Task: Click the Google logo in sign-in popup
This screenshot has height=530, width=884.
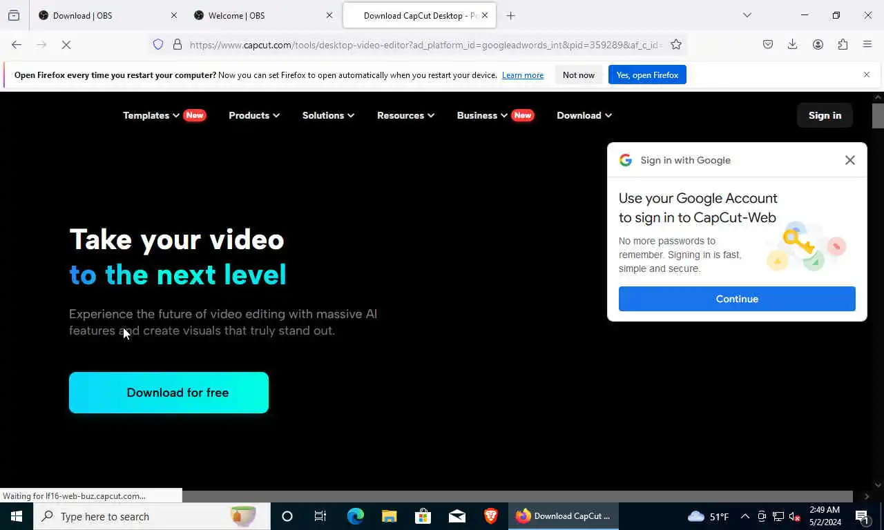Action: click(626, 160)
